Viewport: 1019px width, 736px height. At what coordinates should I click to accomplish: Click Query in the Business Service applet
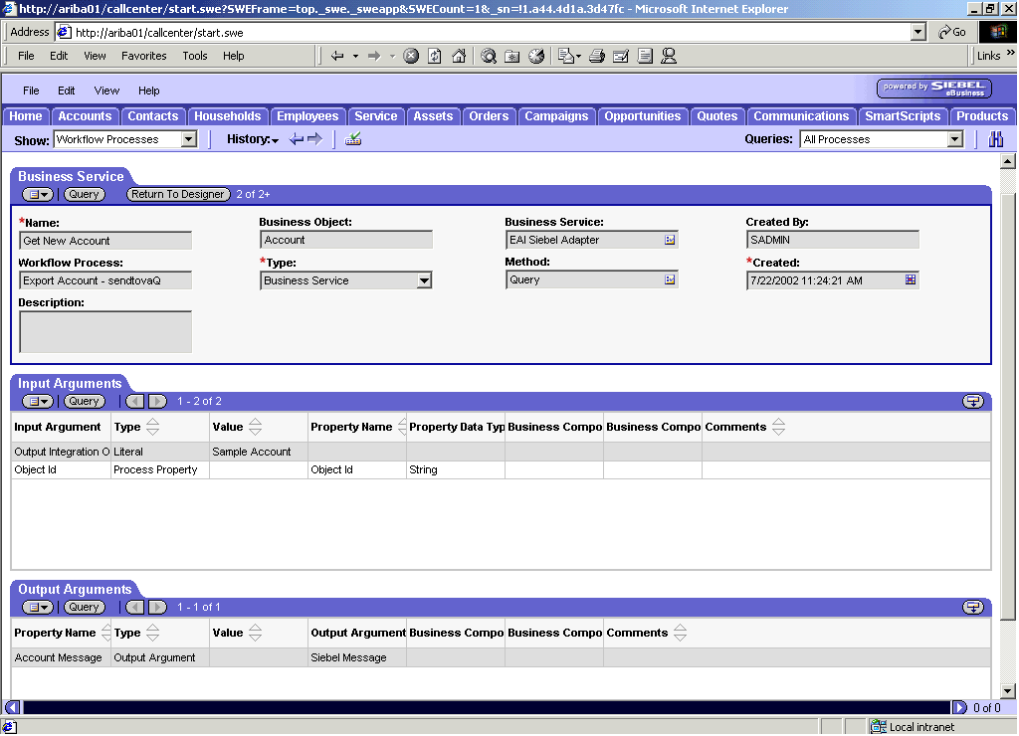click(x=84, y=194)
